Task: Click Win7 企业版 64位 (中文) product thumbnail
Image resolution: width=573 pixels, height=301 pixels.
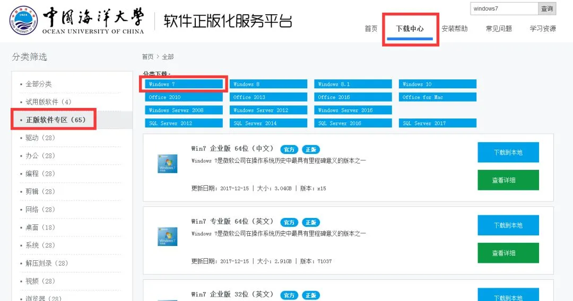Action: coord(167,163)
